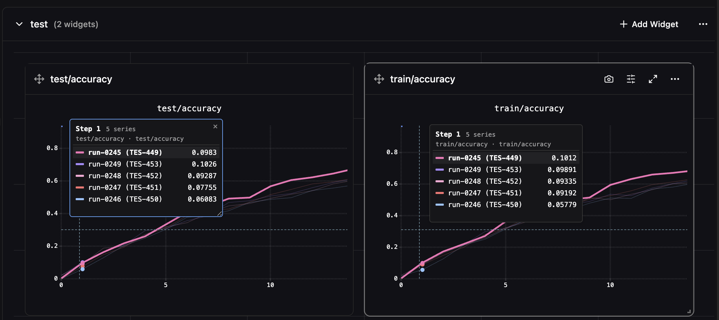The height and width of the screenshot is (320, 719).
Task: Click the move handle on train/accuracy widget
Action: 379,79
